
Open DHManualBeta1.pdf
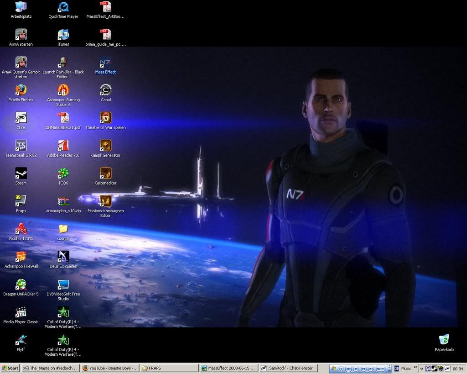(x=63, y=119)
